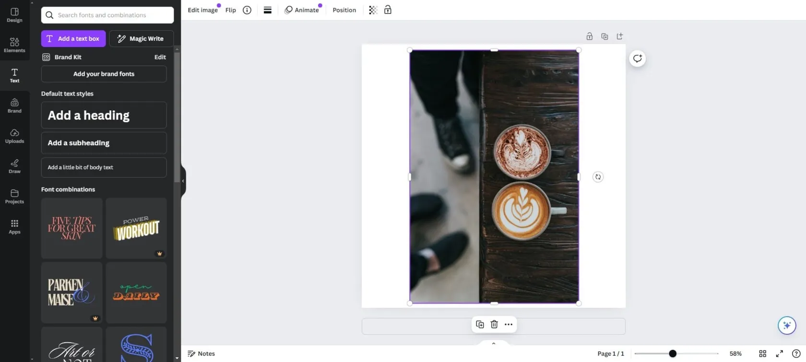
Task: Click the Magic Write button
Action: 141,39
